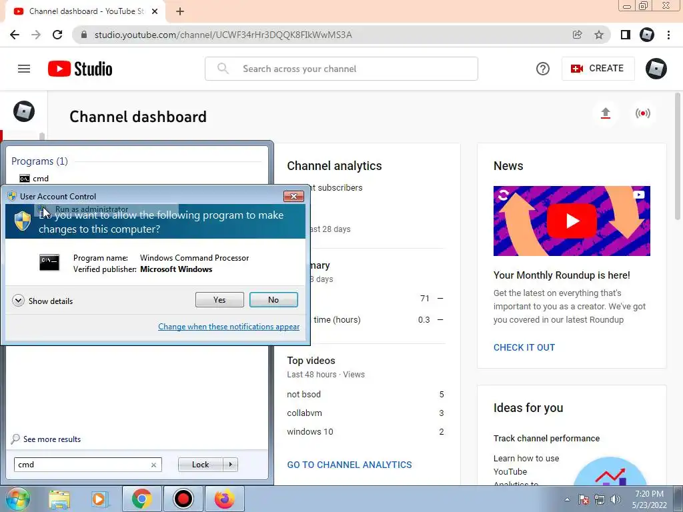Click See more results in Start menu
Image resolution: width=683 pixels, height=512 pixels.
47,439
